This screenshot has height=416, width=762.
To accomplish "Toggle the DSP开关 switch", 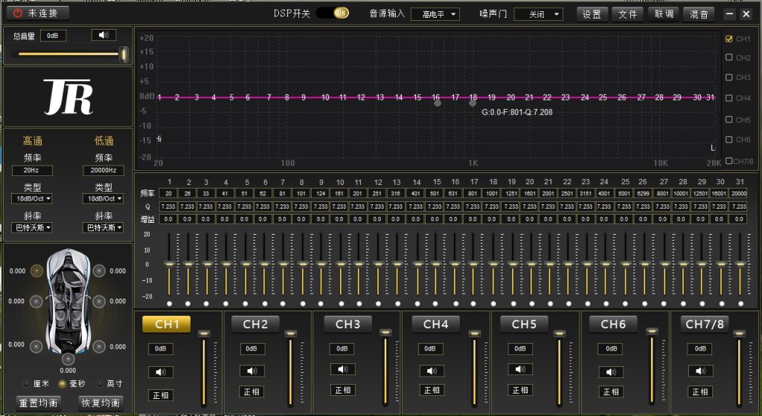I will tap(333, 13).
